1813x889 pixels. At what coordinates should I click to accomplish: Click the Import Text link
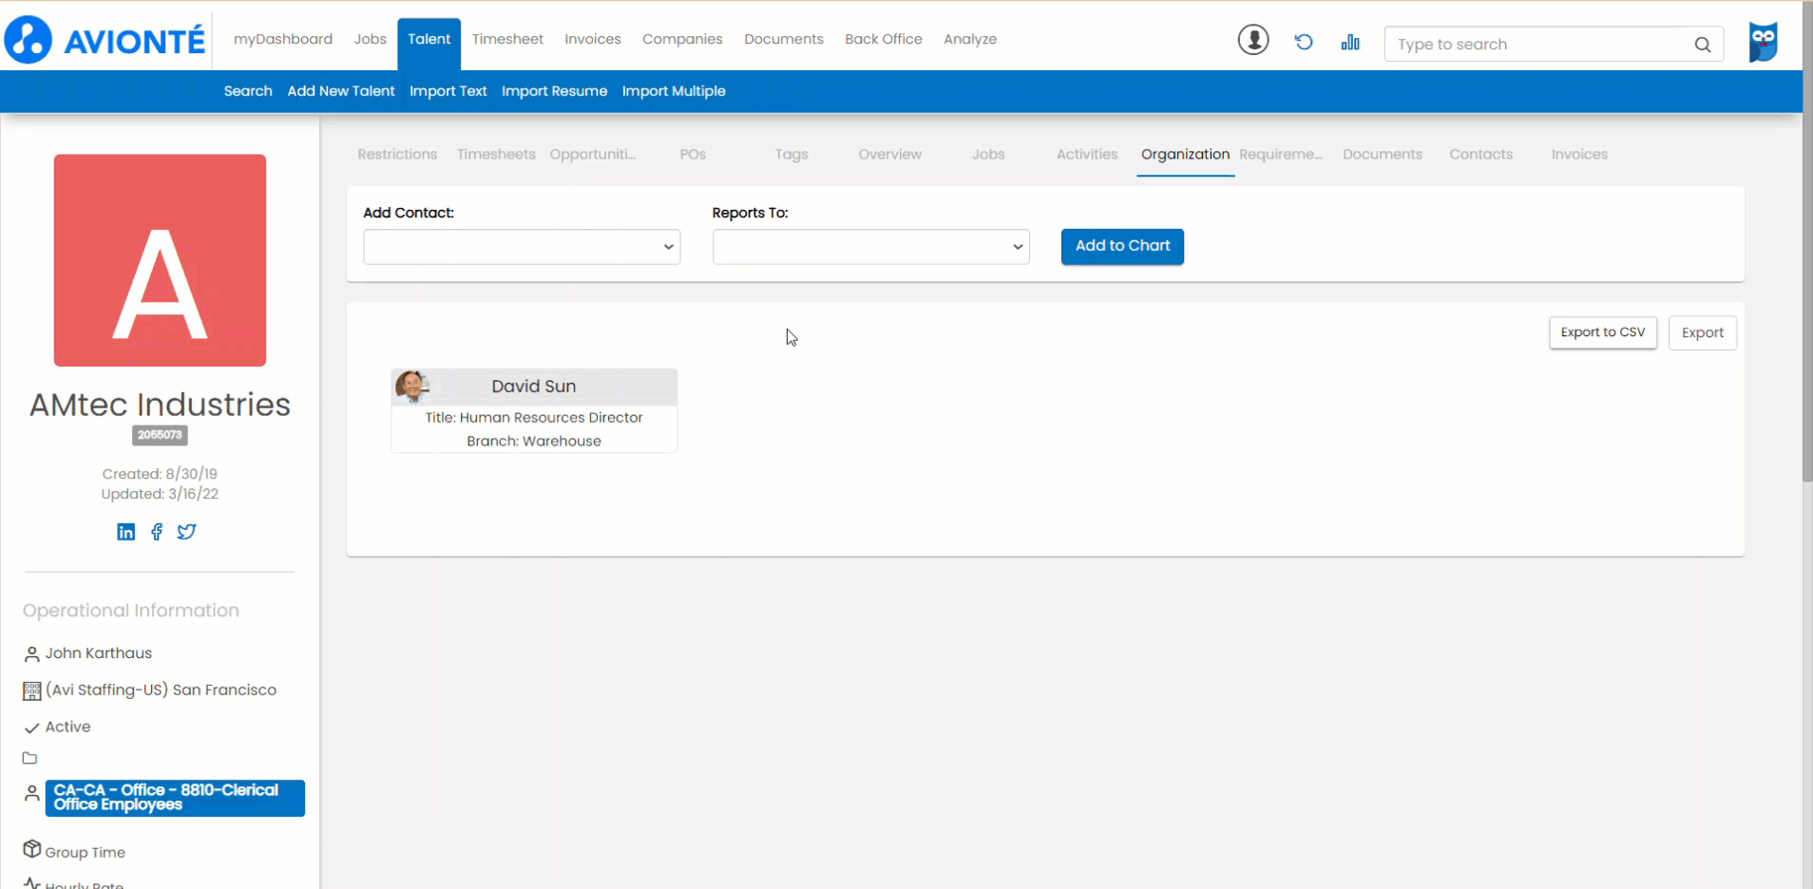tap(448, 91)
